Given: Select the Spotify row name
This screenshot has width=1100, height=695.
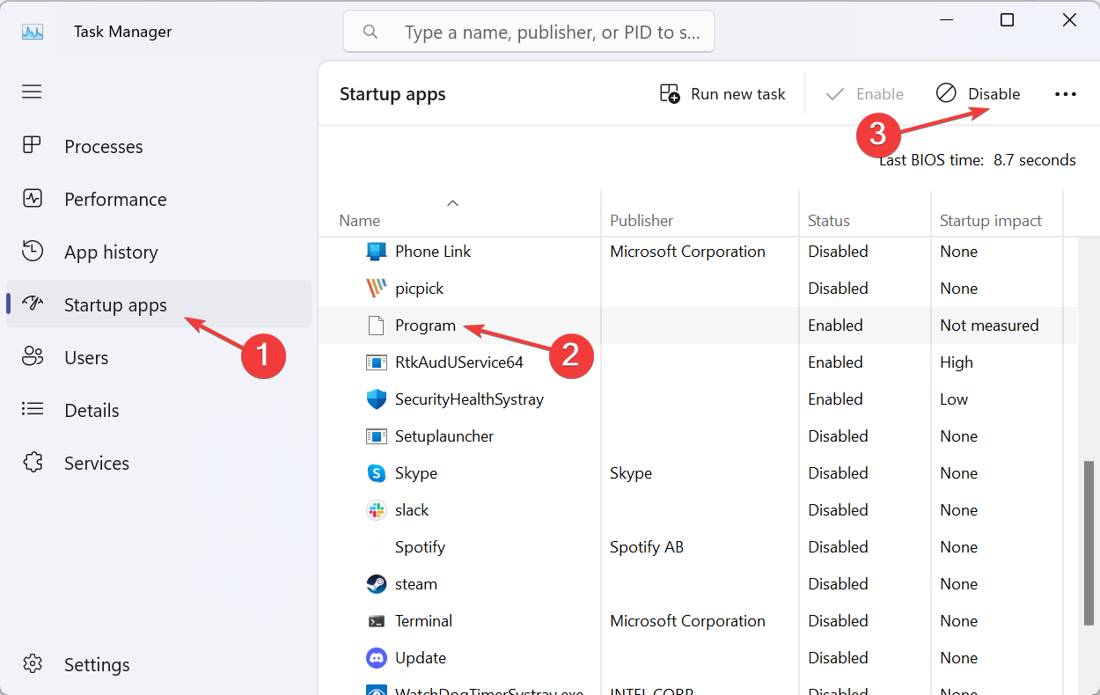Looking at the screenshot, I should (x=421, y=547).
